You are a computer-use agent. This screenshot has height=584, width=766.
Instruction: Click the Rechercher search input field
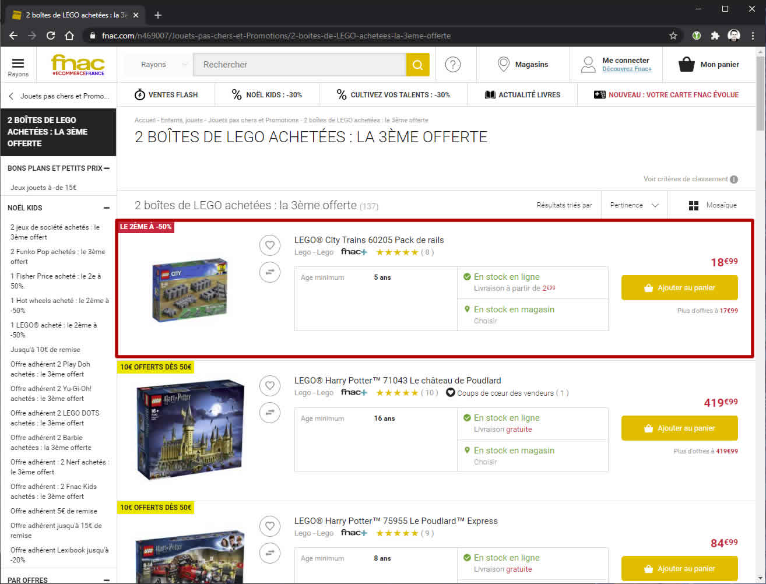[x=300, y=65]
